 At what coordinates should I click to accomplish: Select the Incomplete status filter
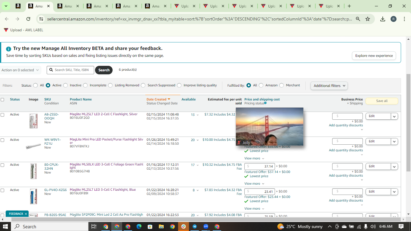(85, 85)
